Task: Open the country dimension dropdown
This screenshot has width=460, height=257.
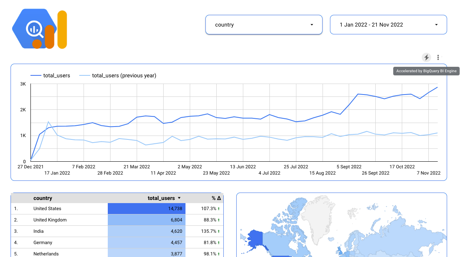Action: (264, 24)
